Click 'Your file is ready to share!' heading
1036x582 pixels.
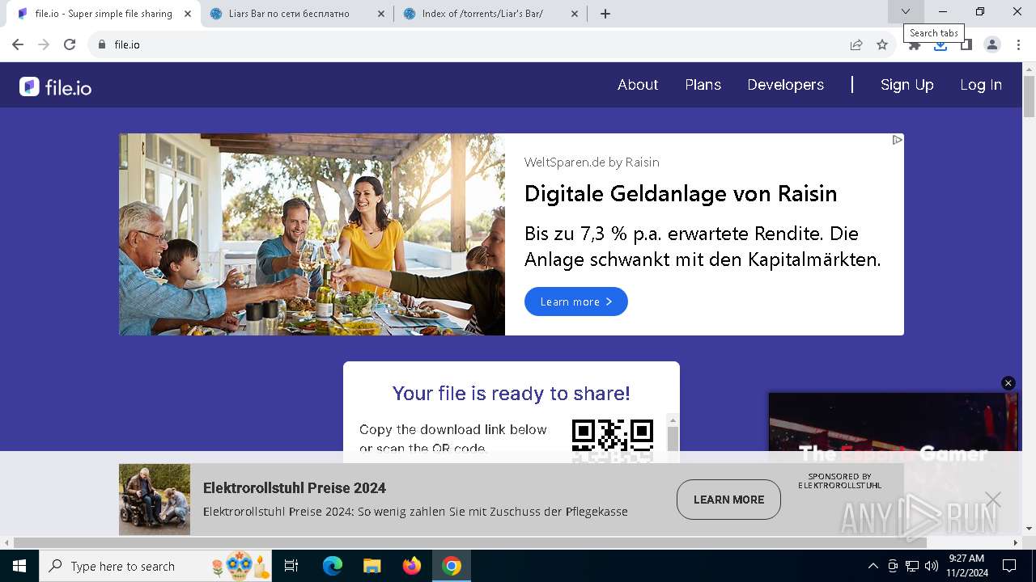tap(511, 394)
